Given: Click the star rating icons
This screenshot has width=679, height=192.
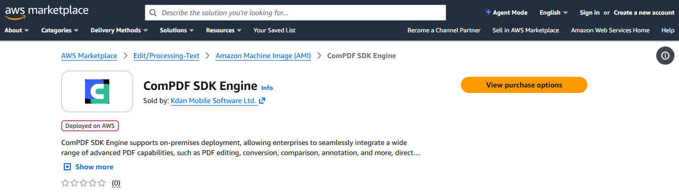Looking at the screenshot, I should (83, 183).
